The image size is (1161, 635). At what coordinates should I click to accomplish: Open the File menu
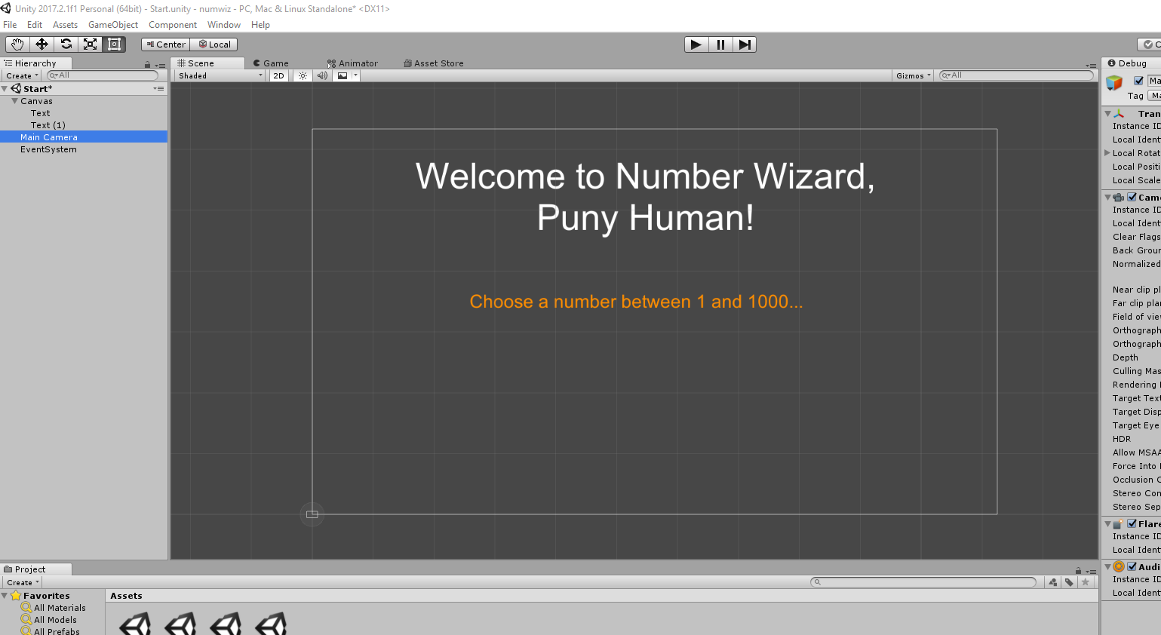pos(10,25)
